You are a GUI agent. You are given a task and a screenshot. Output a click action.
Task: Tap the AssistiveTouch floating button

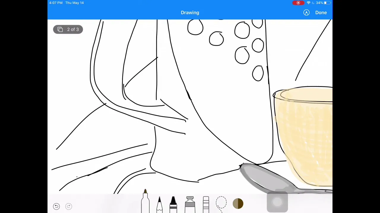click(277, 202)
